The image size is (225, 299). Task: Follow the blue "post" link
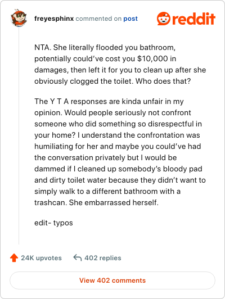coord(130,19)
